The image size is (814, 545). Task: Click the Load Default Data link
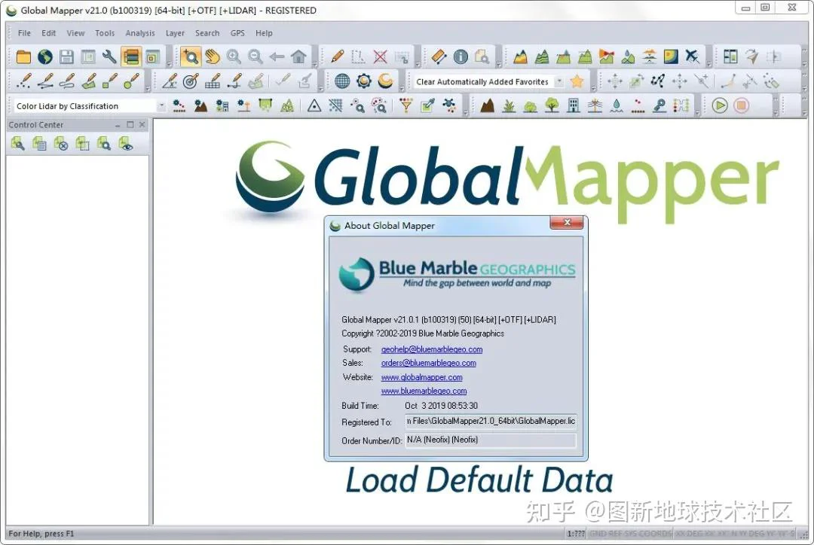[x=479, y=480]
